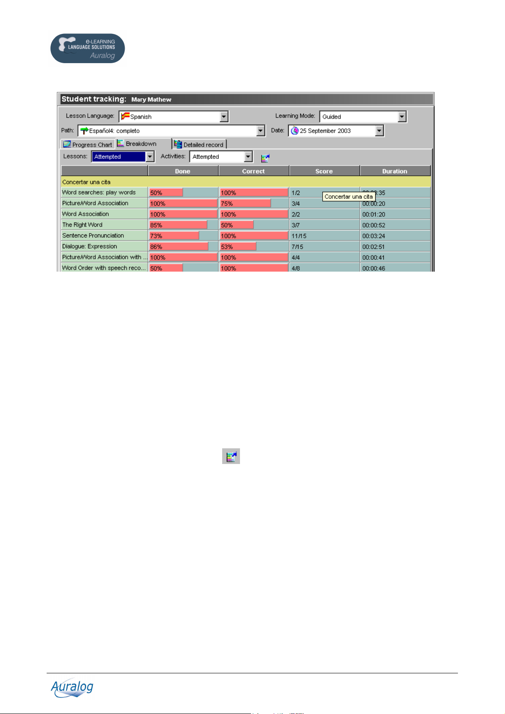Image resolution: width=505 pixels, height=714 pixels.
Task: Click the Mary Mathew student name
Action: (151, 100)
